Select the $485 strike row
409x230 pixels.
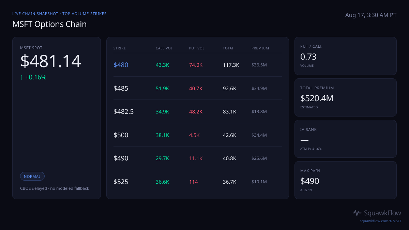coord(198,88)
